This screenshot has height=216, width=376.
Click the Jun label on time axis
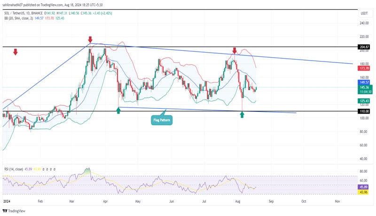click(172, 201)
